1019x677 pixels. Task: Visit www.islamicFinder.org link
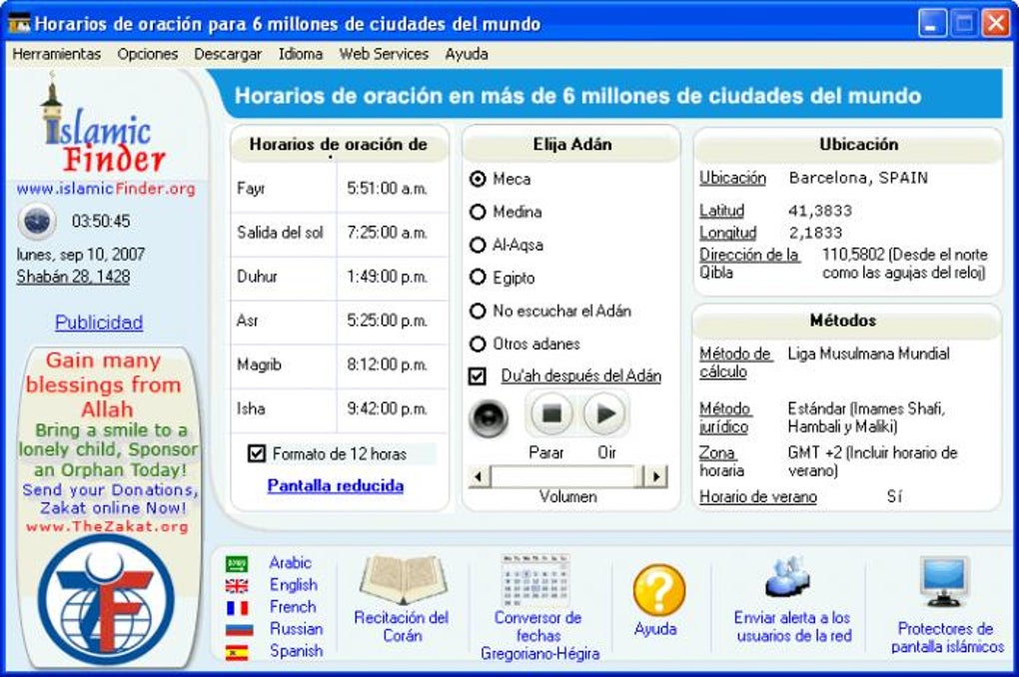point(103,190)
